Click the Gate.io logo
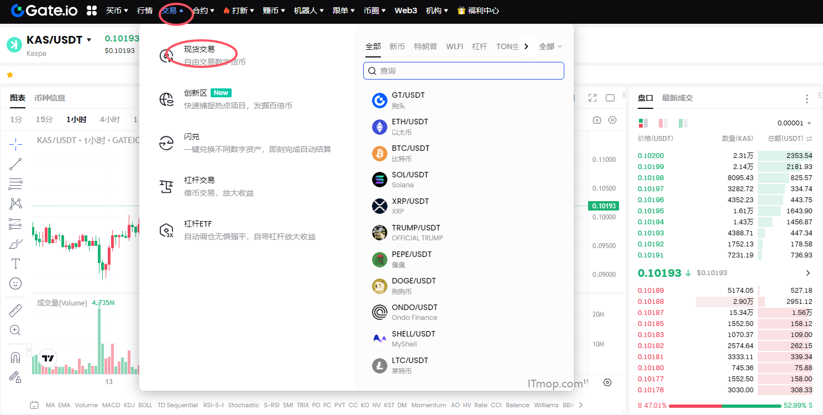The width and height of the screenshot is (823, 415). pos(44,10)
